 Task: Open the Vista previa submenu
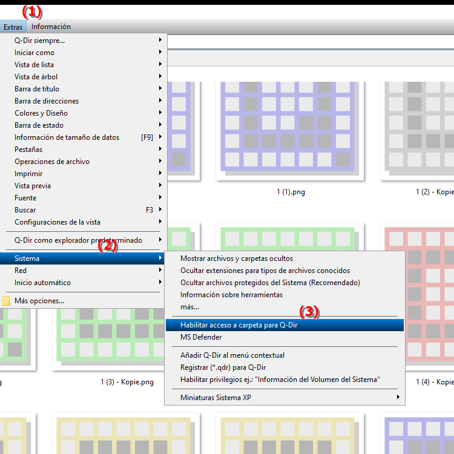coord(84,186)
